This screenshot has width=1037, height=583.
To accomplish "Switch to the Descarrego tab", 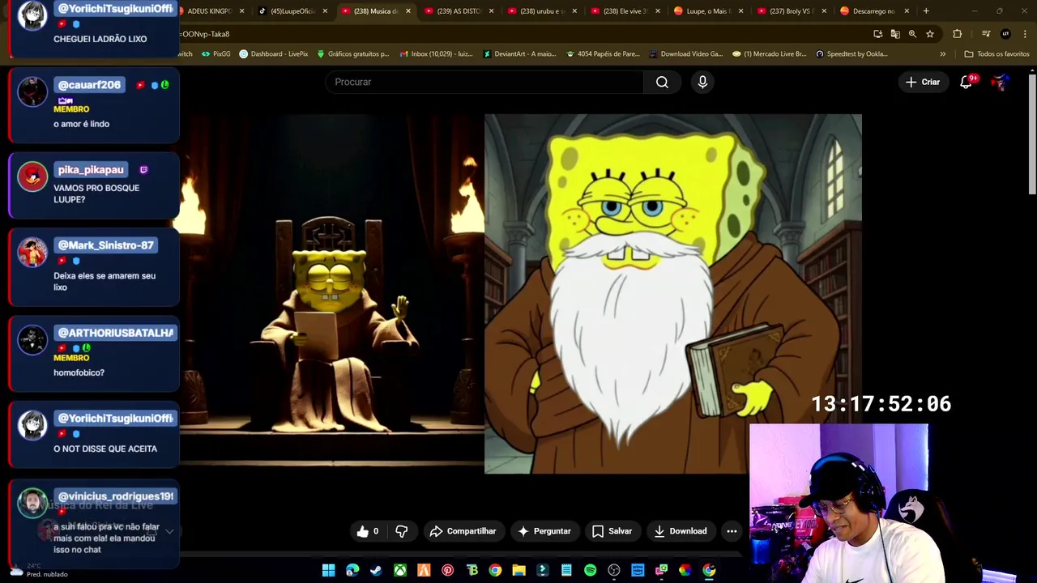I will point(873,11).
